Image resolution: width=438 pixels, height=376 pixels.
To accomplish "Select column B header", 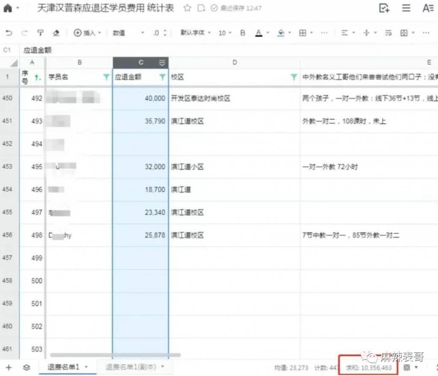I will click(79, 62).
